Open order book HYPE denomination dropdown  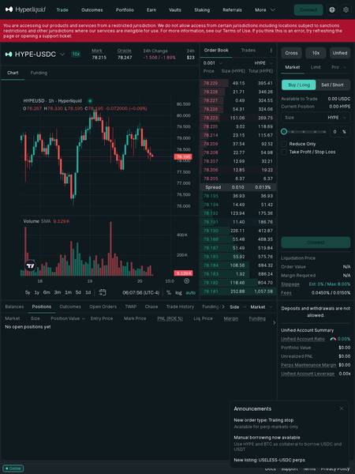(263, 63)
